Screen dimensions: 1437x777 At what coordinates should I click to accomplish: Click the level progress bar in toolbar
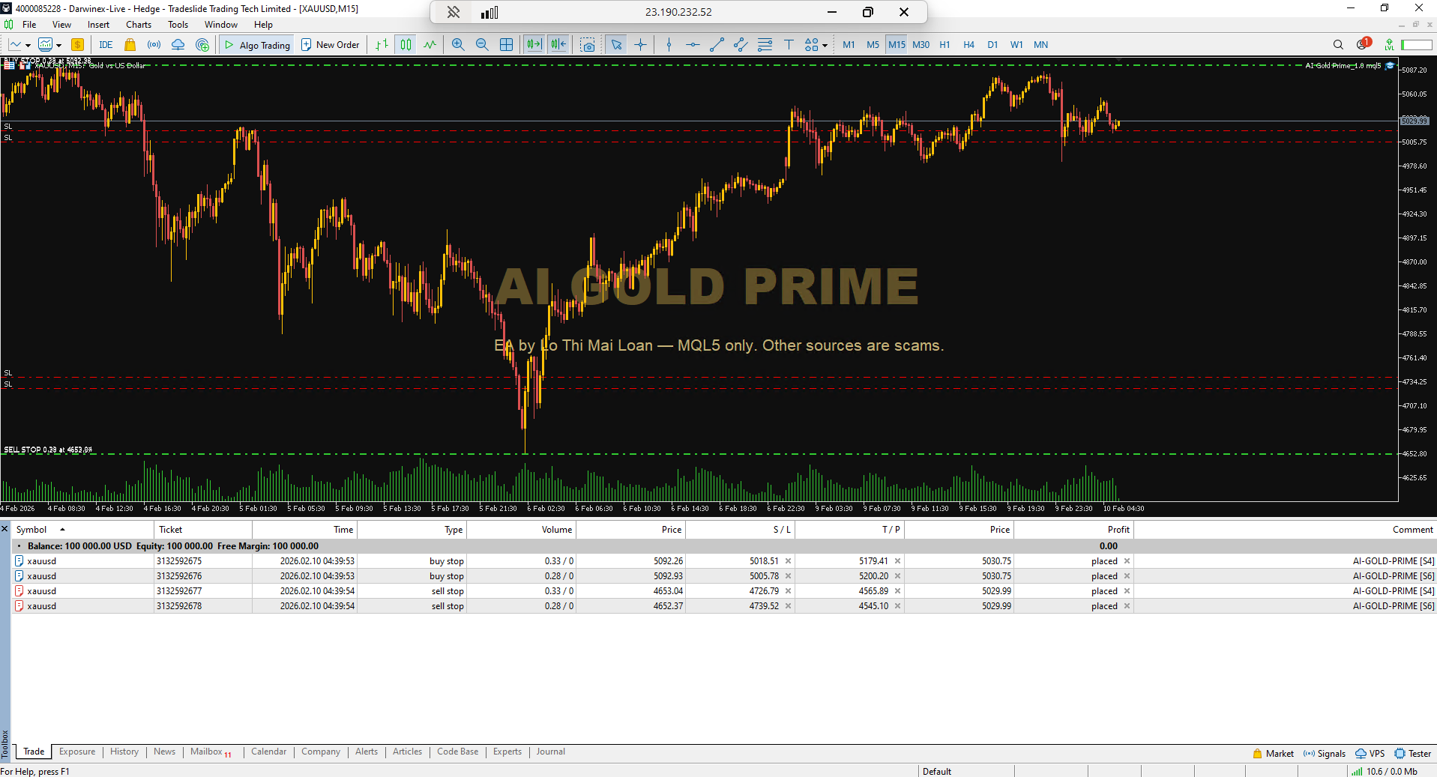(x=1417, y=45)
